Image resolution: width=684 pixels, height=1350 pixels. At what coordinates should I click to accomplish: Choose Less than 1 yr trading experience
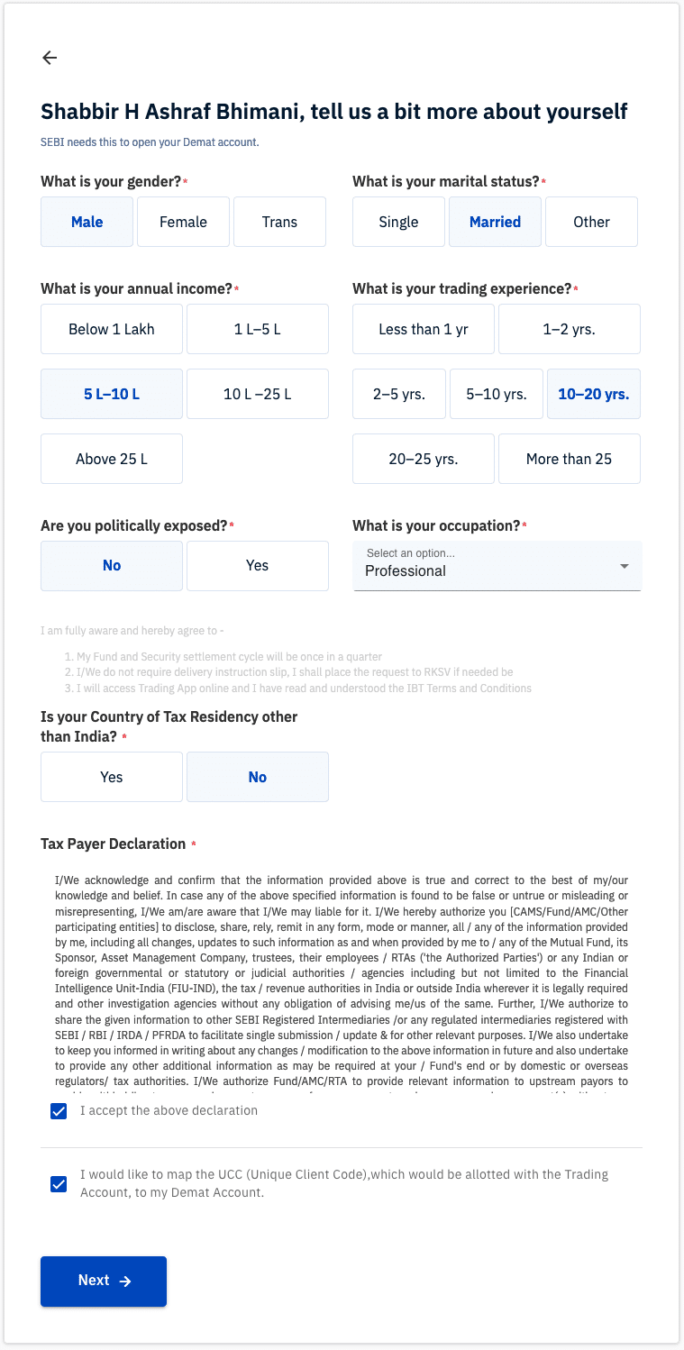(424, 329)
